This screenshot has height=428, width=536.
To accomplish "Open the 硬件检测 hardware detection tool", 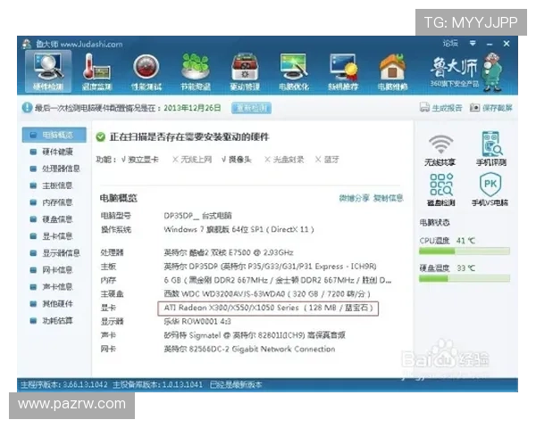I will 48,71.
